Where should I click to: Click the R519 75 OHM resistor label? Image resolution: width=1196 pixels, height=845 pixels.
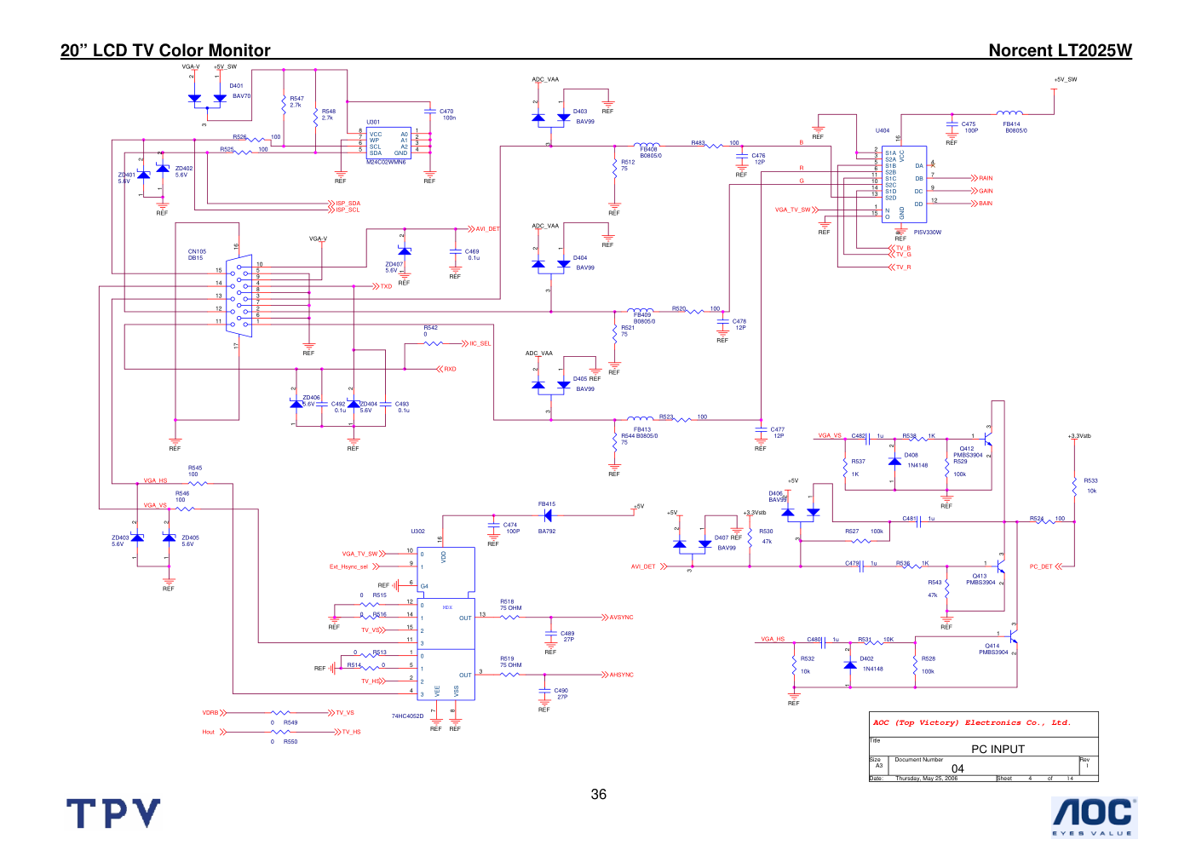tap(511, 662)
